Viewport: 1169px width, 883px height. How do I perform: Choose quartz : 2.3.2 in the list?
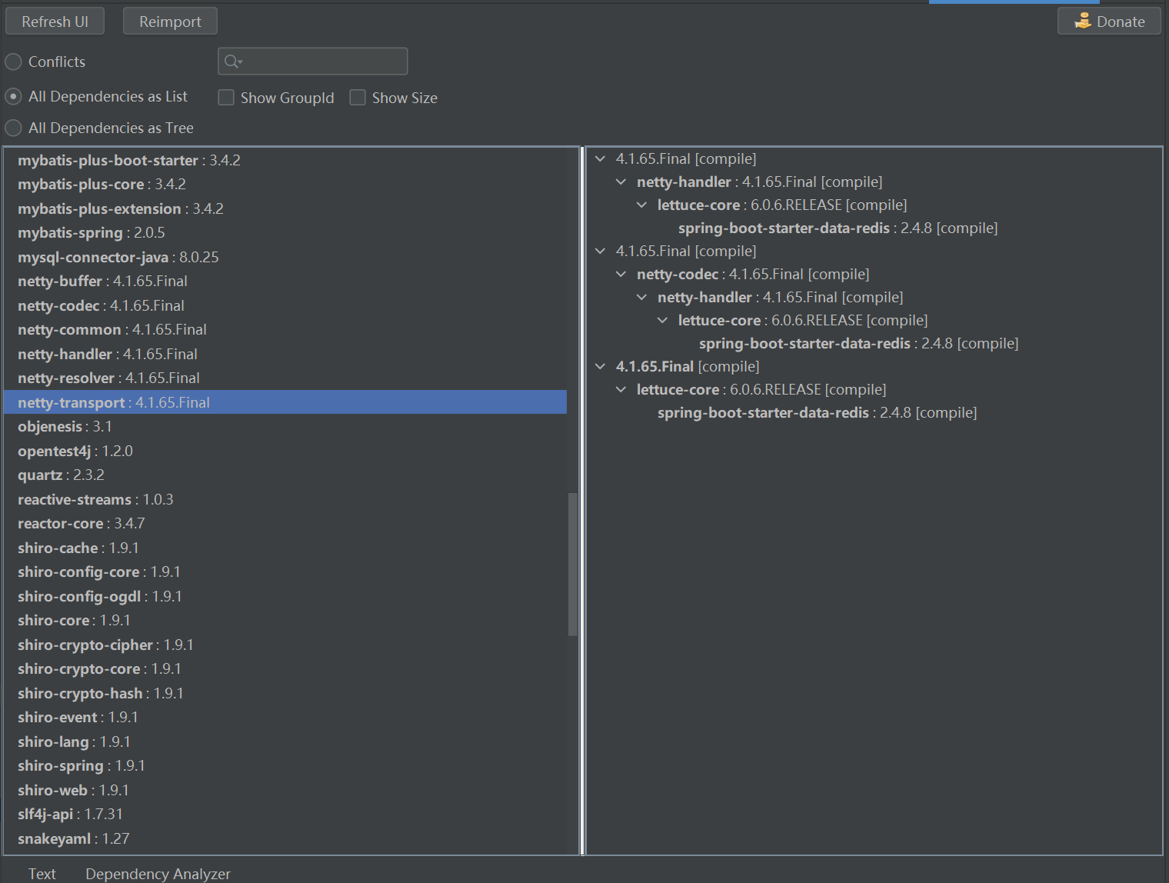[x=285, y=475]
